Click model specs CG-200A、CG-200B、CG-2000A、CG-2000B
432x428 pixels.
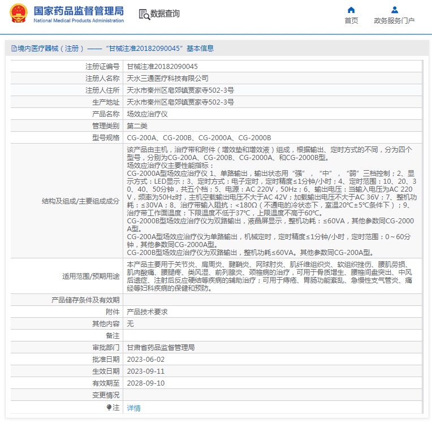click(199, 137)
